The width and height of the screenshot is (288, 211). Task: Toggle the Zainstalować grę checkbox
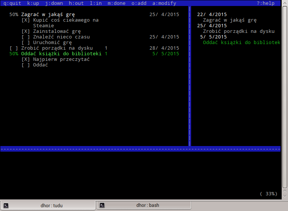pyautogui.click(x=26, y=31)
